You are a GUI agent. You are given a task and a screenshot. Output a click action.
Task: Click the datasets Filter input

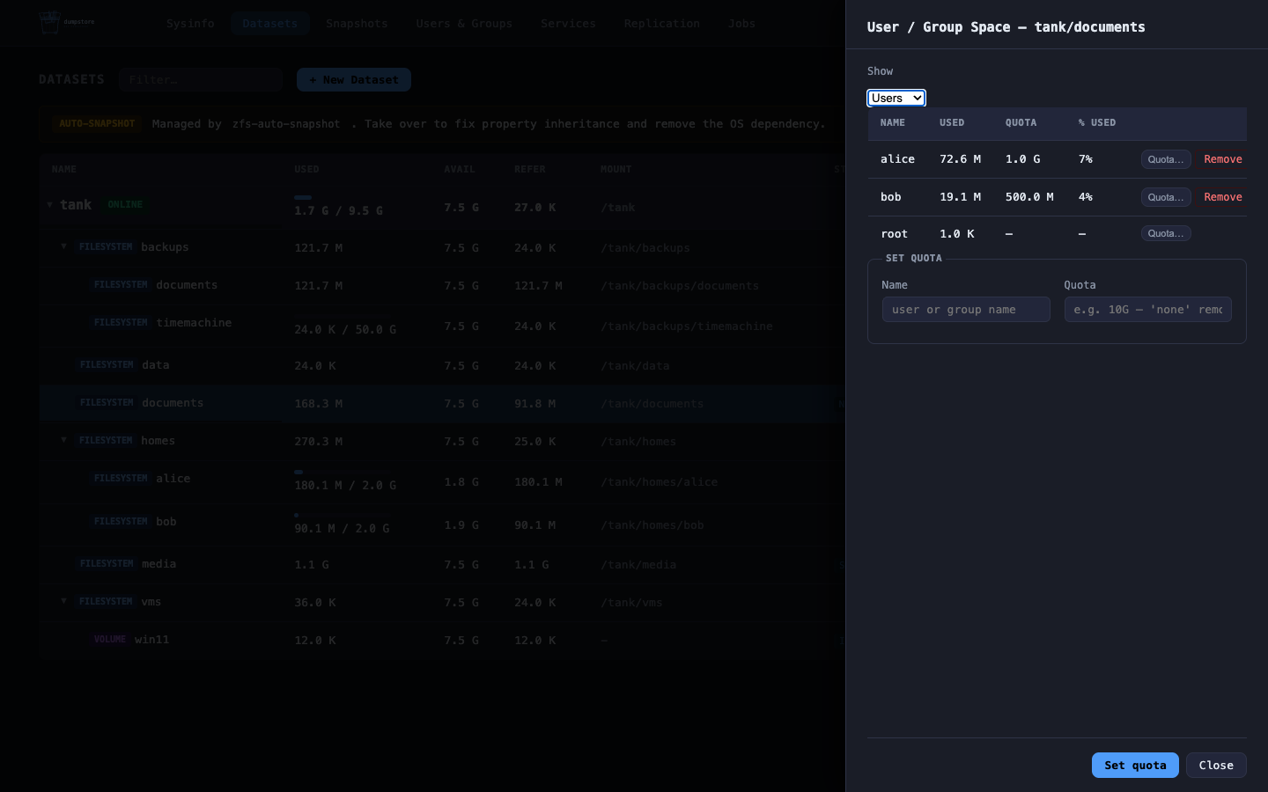(201, 79)
